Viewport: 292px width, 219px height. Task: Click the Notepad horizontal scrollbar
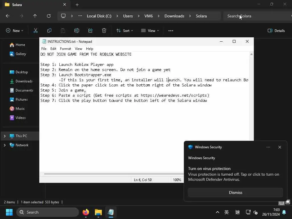pos(113,174)
